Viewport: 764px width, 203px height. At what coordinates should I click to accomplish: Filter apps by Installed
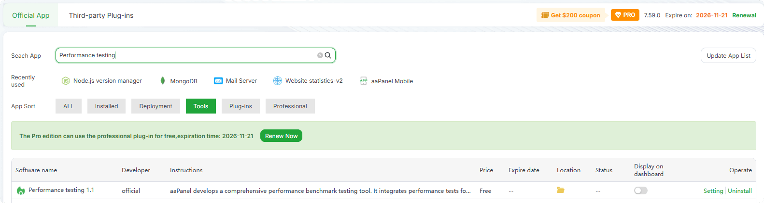click(106, 106)
